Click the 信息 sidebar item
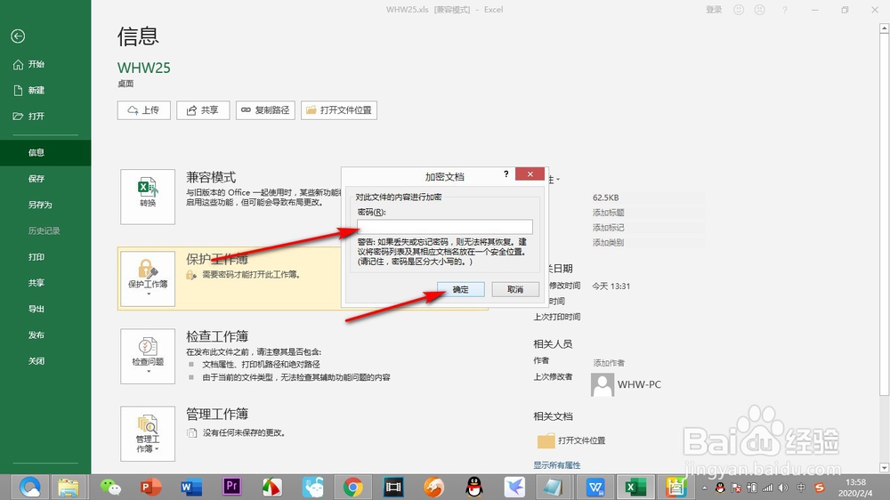 pos(45,153)
